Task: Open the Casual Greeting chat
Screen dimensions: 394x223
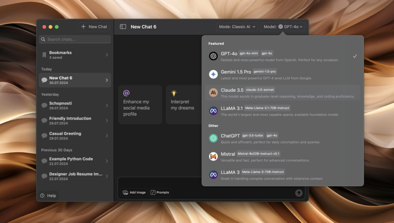Action: pos(75,135)
